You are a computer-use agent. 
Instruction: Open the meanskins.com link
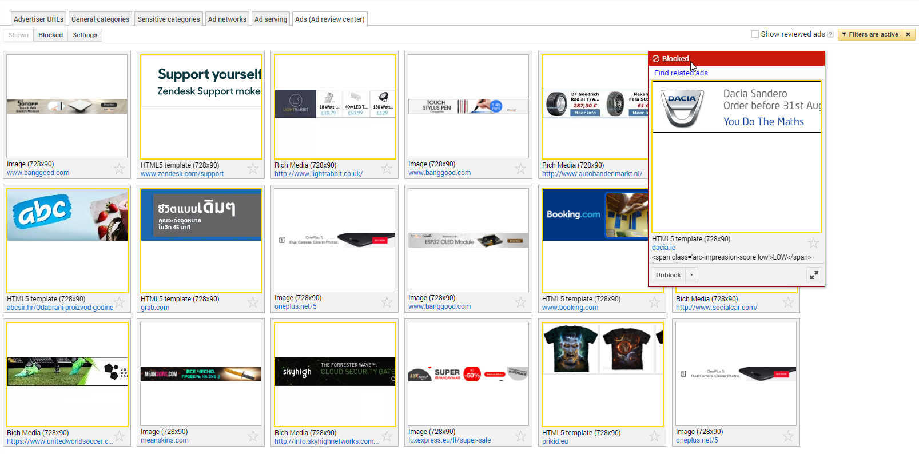point(165,440)
